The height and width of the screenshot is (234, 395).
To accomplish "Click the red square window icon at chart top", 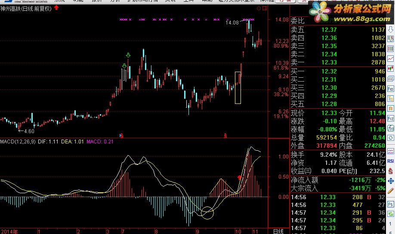I will point(265,8).
